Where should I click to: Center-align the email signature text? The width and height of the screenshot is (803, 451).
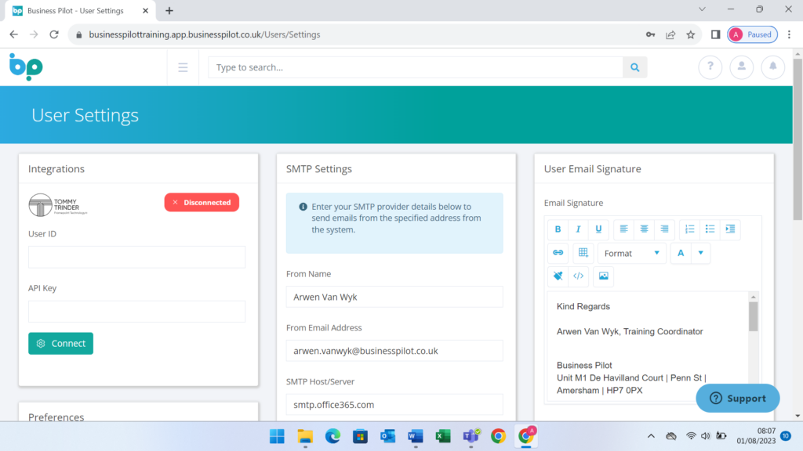[644, 229]
